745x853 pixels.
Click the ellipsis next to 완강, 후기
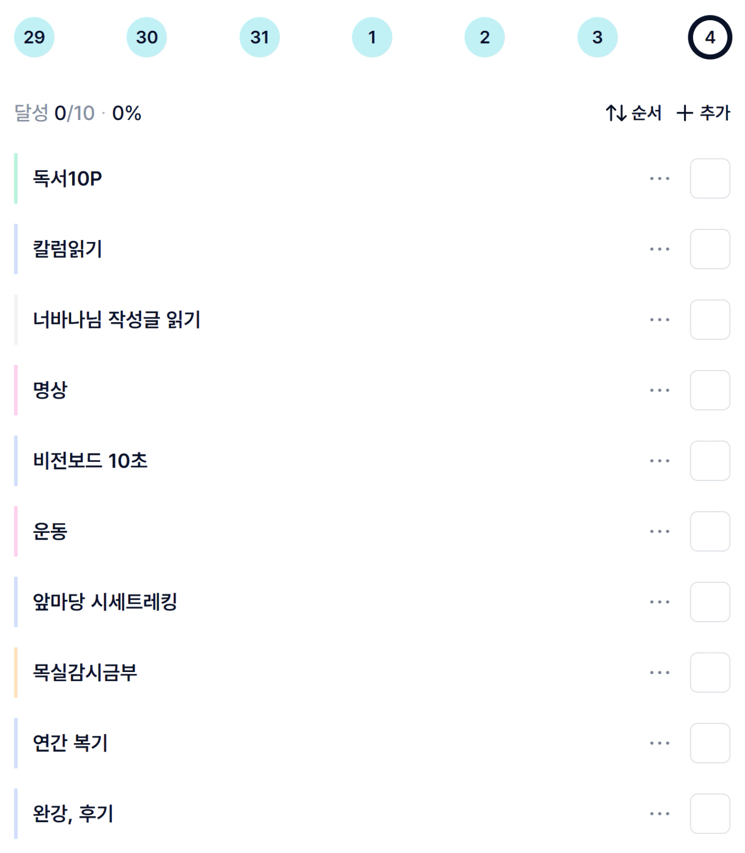click(x=660, y=814)
